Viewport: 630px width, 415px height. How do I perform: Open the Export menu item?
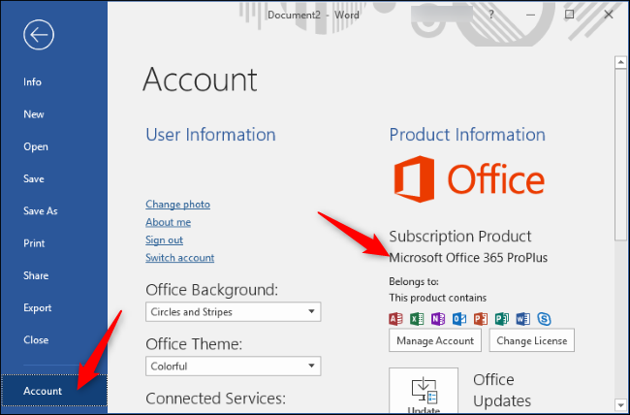coord(38,307)
